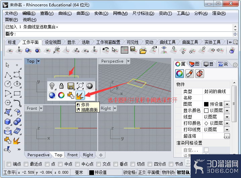Click the Explode icon in left sidebar

pyautogui.click(x=16, y=141)
